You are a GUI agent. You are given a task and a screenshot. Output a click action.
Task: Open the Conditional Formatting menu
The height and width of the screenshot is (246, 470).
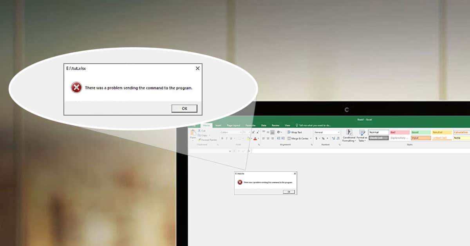coord(349,135)
